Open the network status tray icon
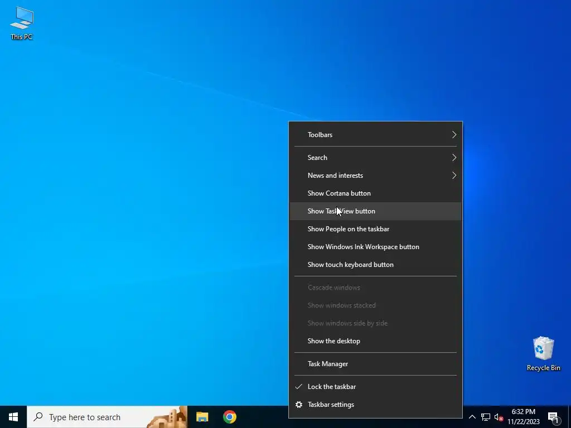 [486, 417]
